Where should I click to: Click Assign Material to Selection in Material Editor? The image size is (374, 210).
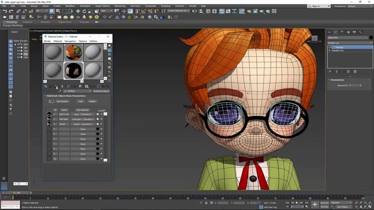pos(56,86)
